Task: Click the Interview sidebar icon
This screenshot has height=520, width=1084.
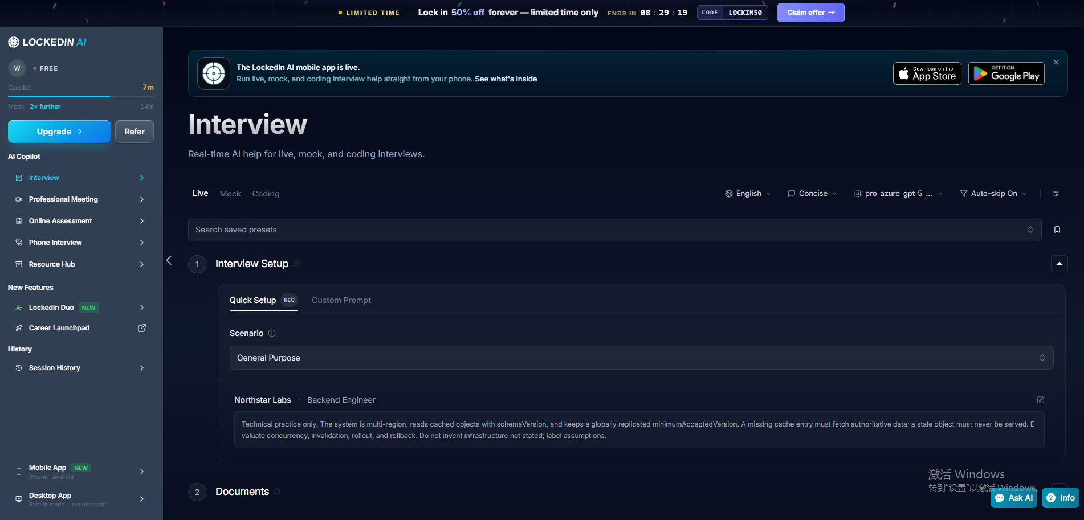Action: 19,178
